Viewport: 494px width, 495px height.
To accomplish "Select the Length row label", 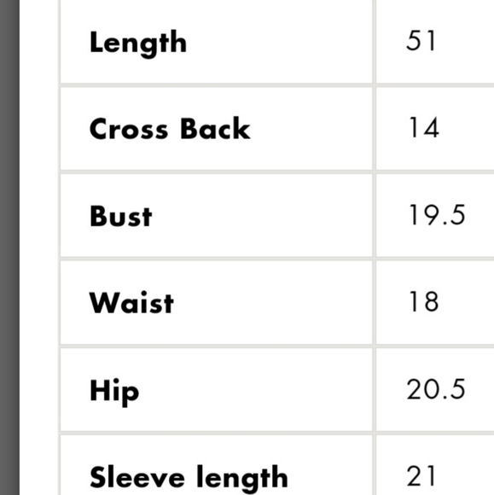I will coord(138,44).
